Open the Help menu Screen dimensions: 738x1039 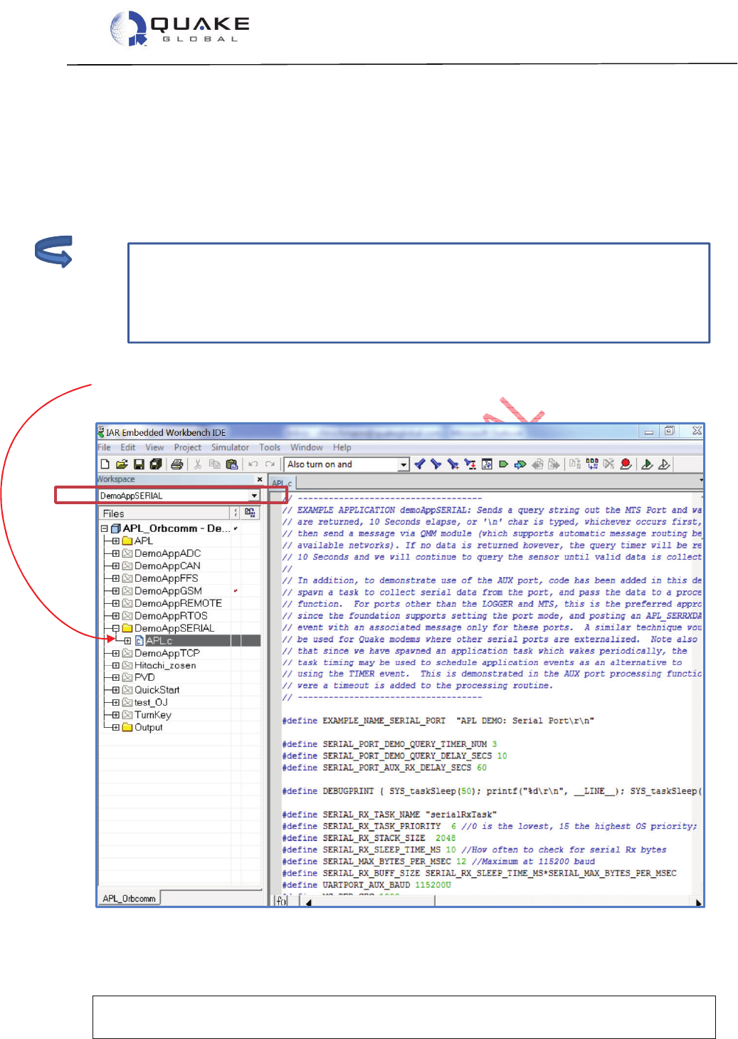point(342,447)
